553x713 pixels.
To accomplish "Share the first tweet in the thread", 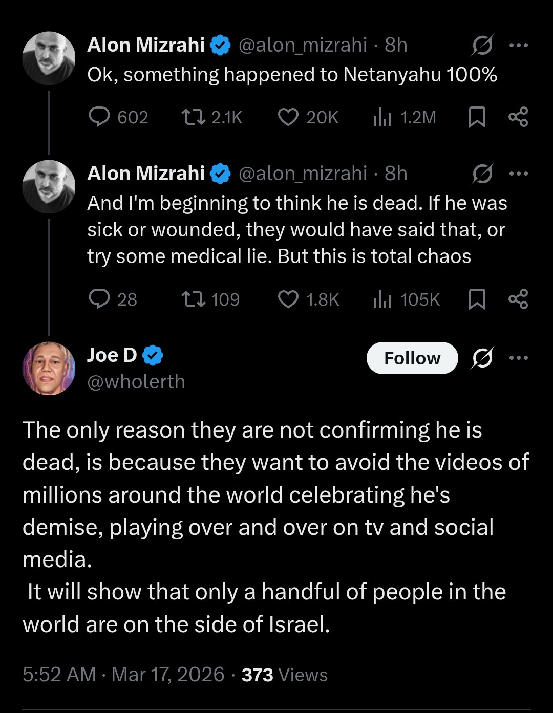I will click(518, 117).
